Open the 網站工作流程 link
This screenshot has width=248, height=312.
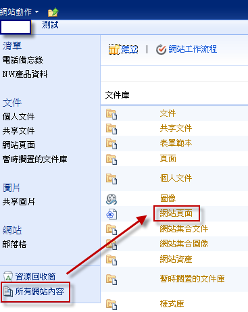[193, 49]
